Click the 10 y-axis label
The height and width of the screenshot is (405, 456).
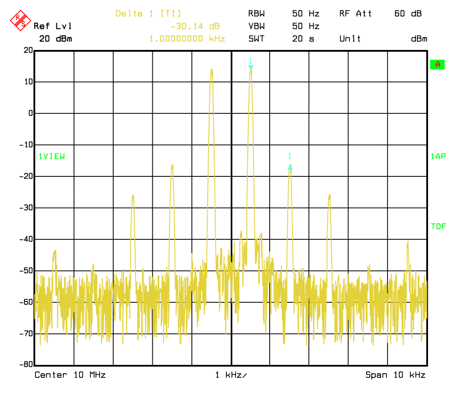28,82
